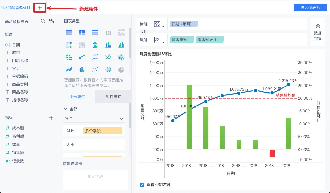Select the grouped bar chart type icon
Image resolution: width=330 pixels, height=193 pixels.
121,45
